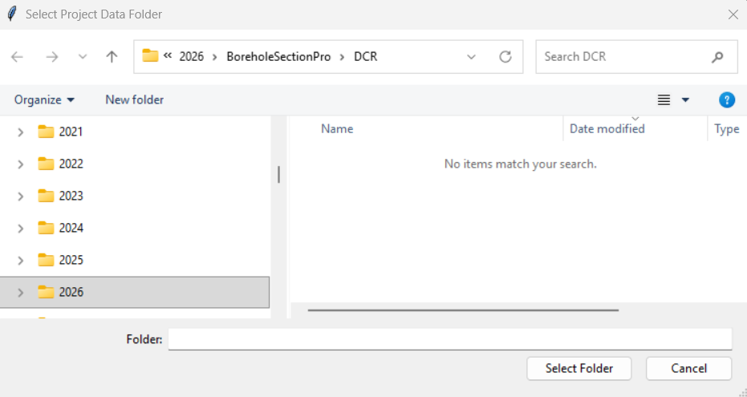Viewport: 747px width, 397px height.
Task: Select DCR breadcrumb segment
Action: 365,57
